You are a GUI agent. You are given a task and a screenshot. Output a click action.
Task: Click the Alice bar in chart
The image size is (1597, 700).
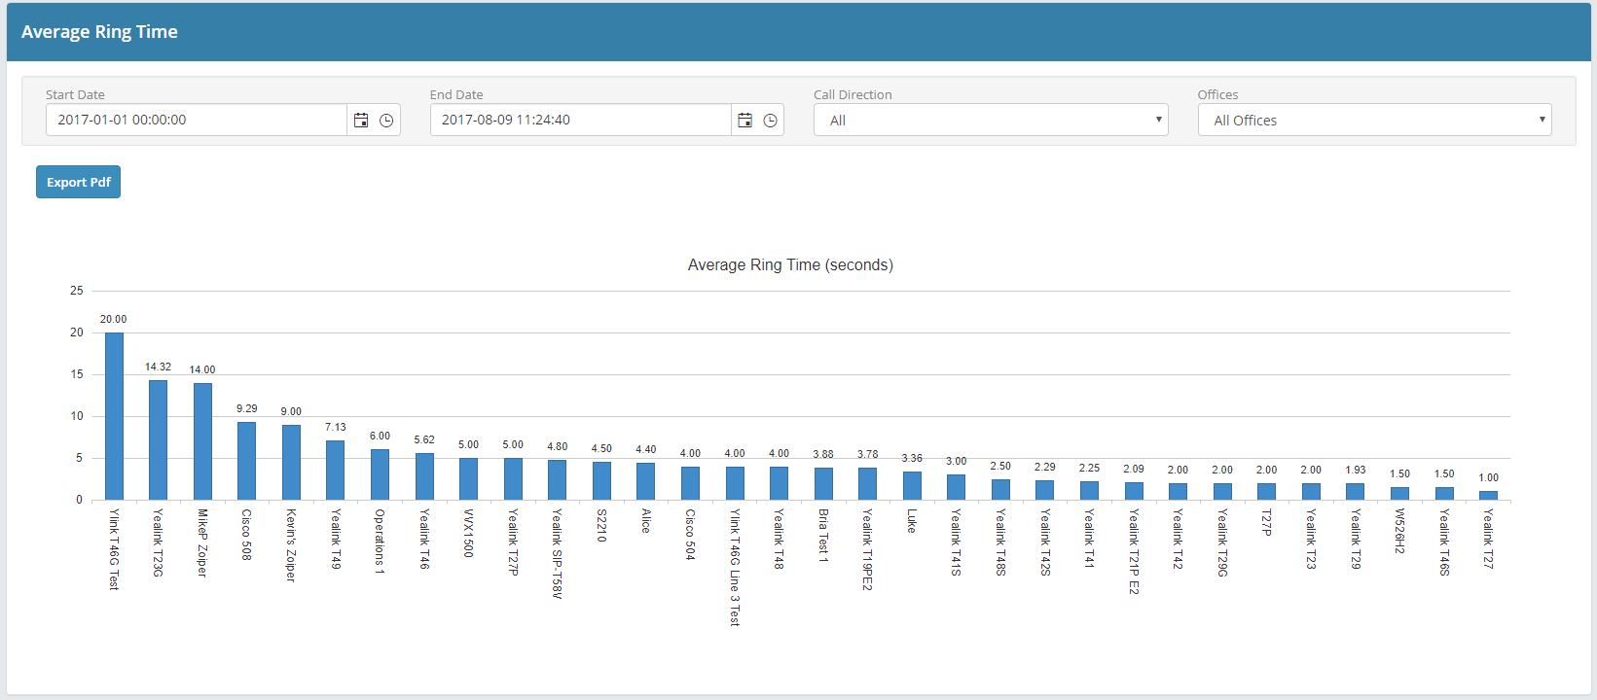[x=645, y=481]
